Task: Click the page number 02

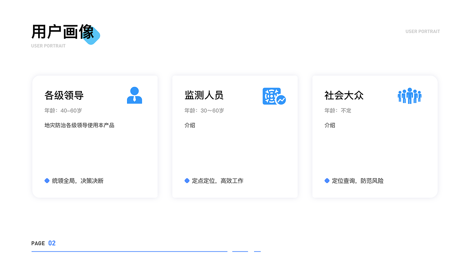Action: [53, 243]
